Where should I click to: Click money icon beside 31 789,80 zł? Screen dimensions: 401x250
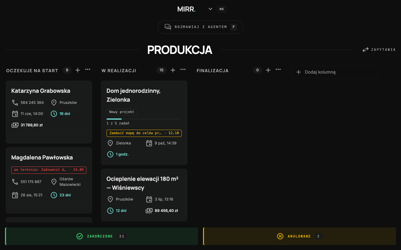coord(15,125)
